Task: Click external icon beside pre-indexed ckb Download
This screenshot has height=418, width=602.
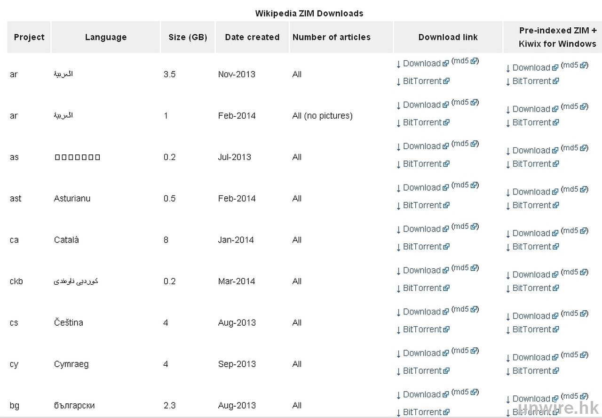Action: [x=555, y=275]
